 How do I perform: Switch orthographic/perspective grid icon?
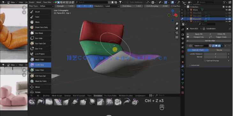tap(177, 37)
